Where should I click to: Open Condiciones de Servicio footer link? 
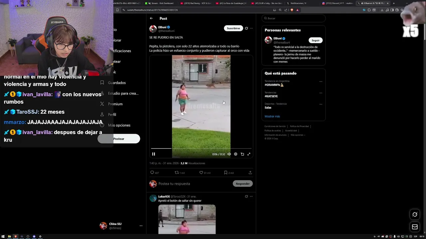pos(275,126)
